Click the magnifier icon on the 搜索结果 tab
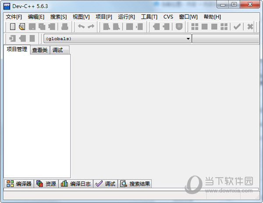This screenshot has height=203, width=263. coord(124,184)
